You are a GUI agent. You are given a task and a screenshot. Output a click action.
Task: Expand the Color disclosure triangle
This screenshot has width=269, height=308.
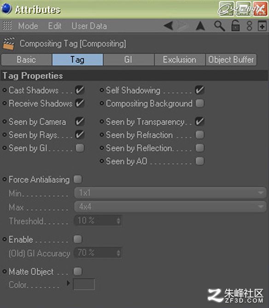point(68,283)
